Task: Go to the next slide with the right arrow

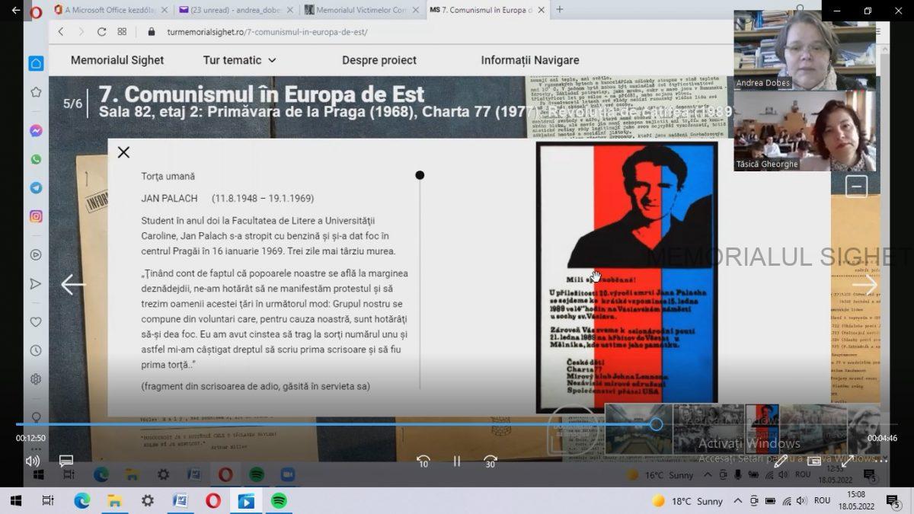Action: [x=864, y=285]
